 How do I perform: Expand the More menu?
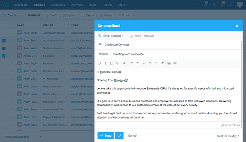[123, 5]
